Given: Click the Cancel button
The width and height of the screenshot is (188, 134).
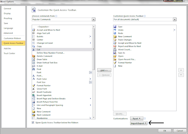Looking at the screenshot, I should point(180,131).
